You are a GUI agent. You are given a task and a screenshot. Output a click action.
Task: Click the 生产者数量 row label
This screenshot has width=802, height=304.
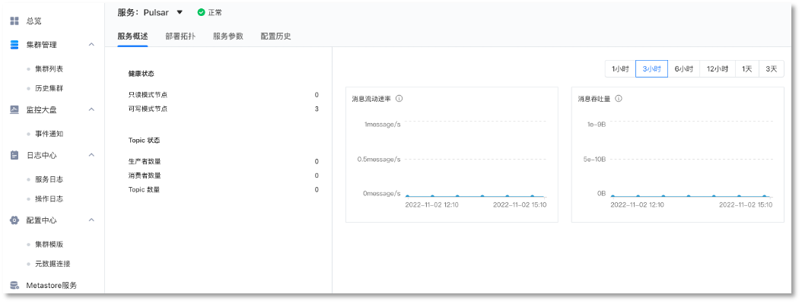(x=145, y=161)
